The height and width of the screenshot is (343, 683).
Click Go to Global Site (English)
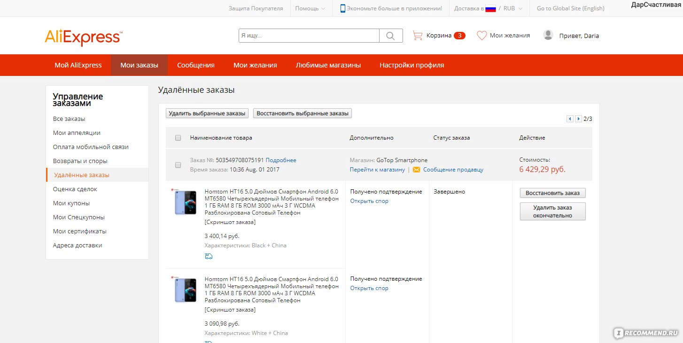[571, 8]
